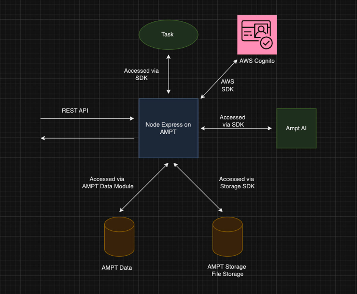
Task: Click 'Accessed via Storage SDK' label
Action: (237, 183)
